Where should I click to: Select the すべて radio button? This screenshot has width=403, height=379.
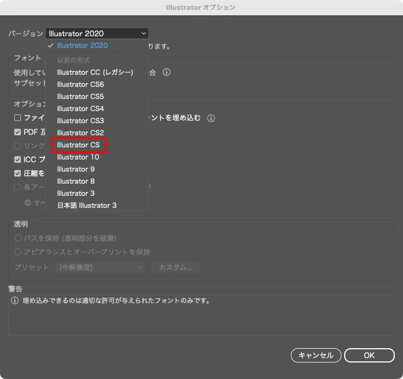27,203
